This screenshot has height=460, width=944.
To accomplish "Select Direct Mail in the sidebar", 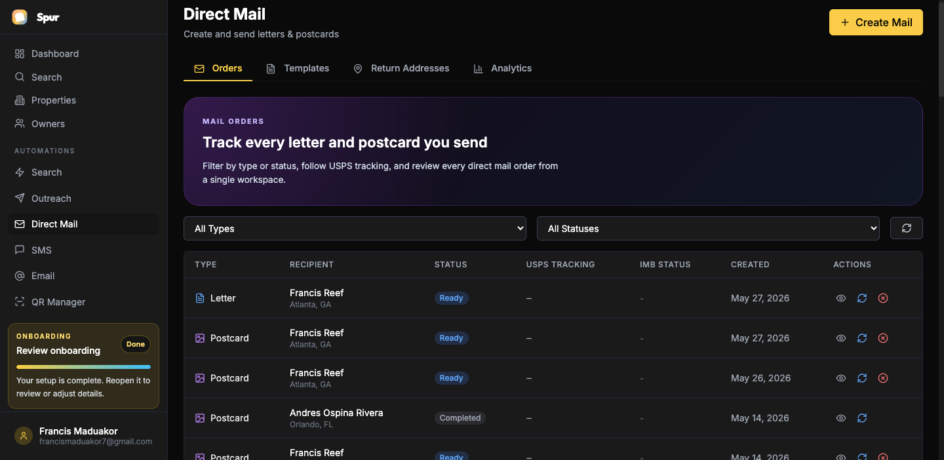I will [83, 224].
